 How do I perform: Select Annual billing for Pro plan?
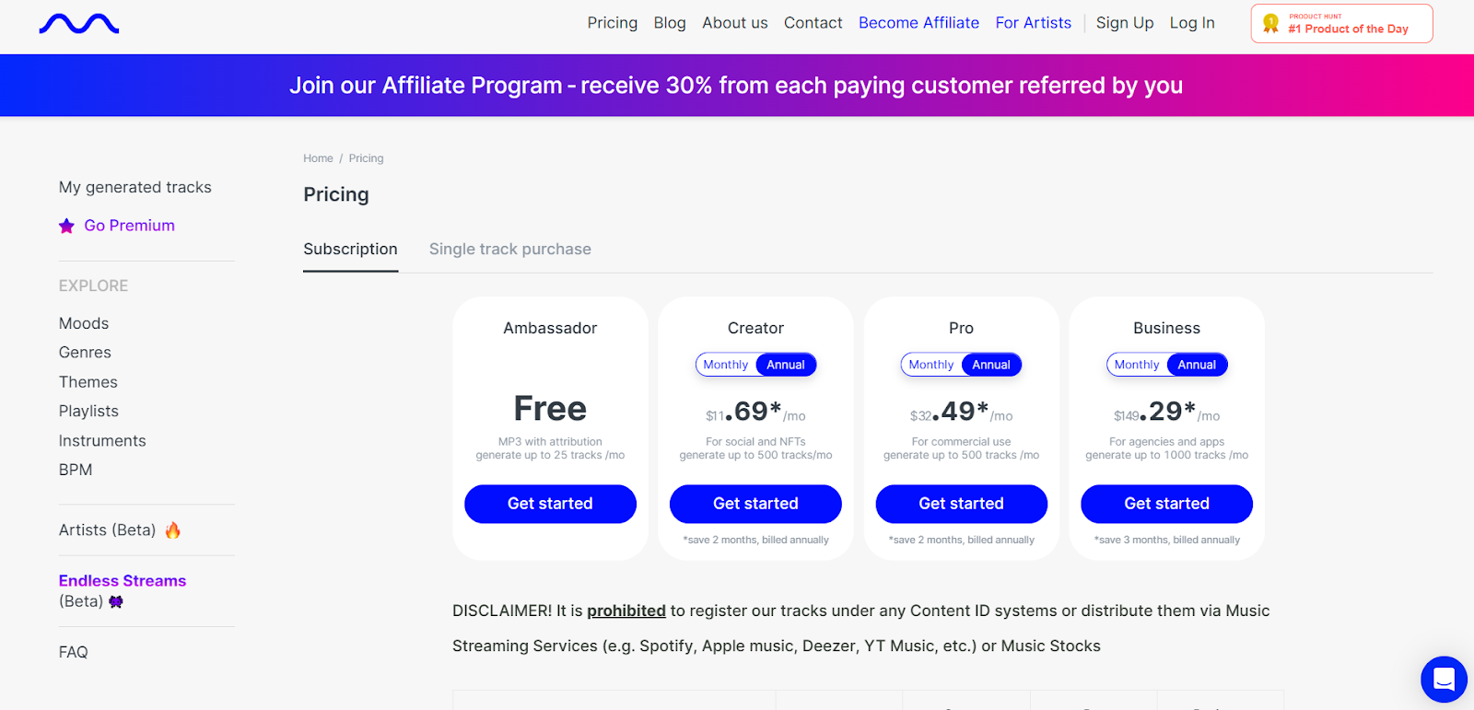(991, 365)
